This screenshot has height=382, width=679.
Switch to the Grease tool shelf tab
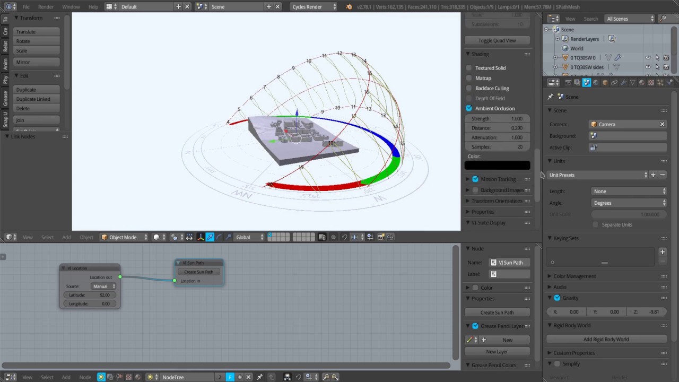click(x=5, y=98)
